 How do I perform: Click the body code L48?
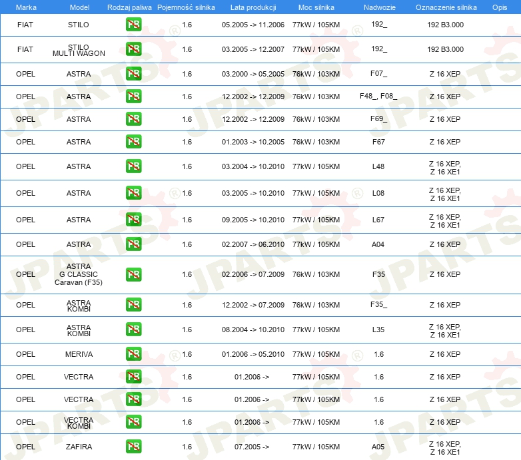coord(378,166)
